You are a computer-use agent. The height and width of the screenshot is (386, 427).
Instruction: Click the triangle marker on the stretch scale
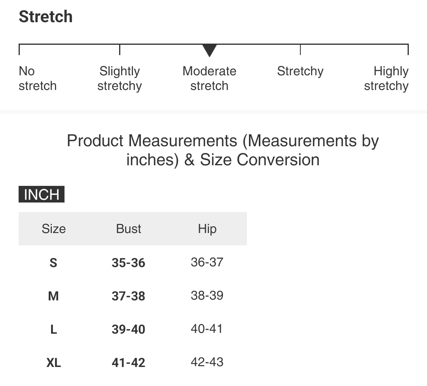pyautogui.click(x=209, y=50)
